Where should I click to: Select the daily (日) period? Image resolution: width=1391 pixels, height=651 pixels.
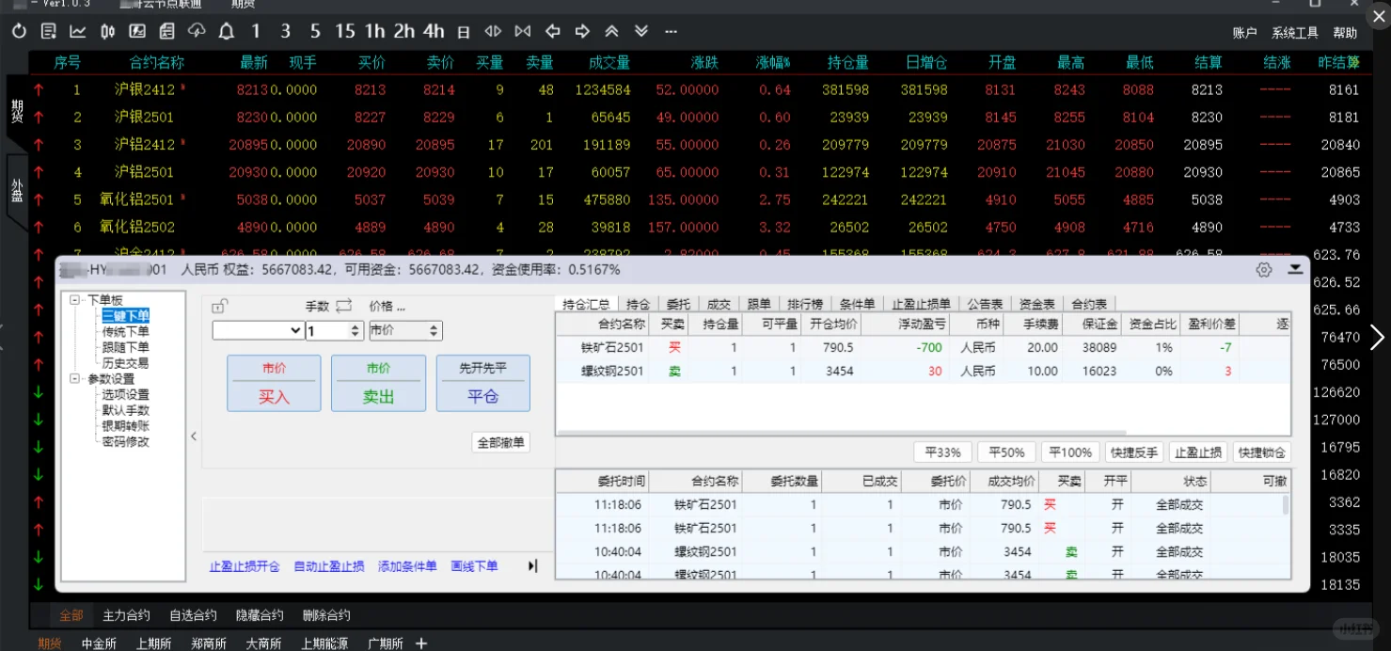click(464, 32)
